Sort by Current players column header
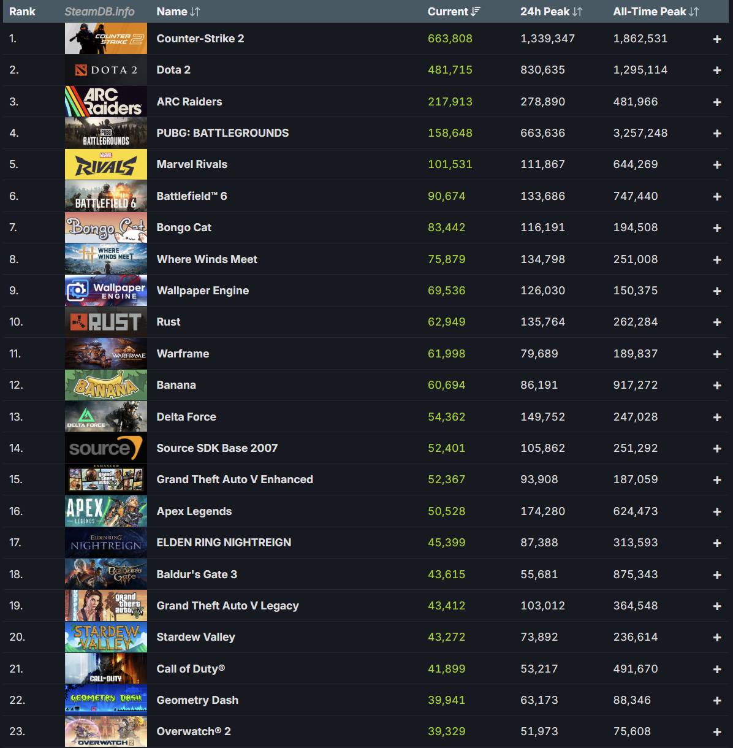733x748 pixels. tap(454, 12)
